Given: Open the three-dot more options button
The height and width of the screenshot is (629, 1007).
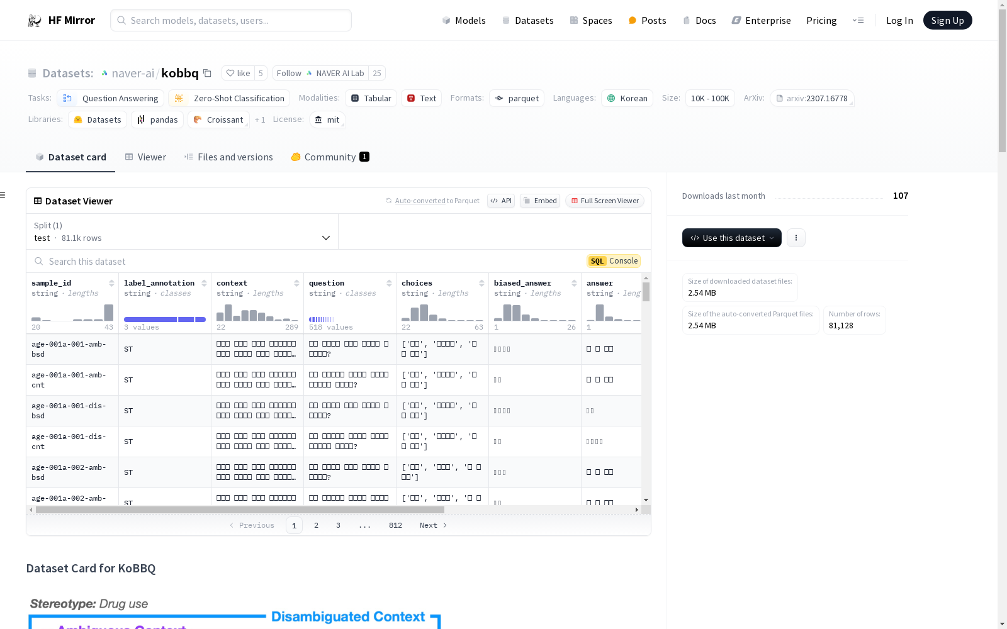Looking at the screenshot, I should click(796, 238).
